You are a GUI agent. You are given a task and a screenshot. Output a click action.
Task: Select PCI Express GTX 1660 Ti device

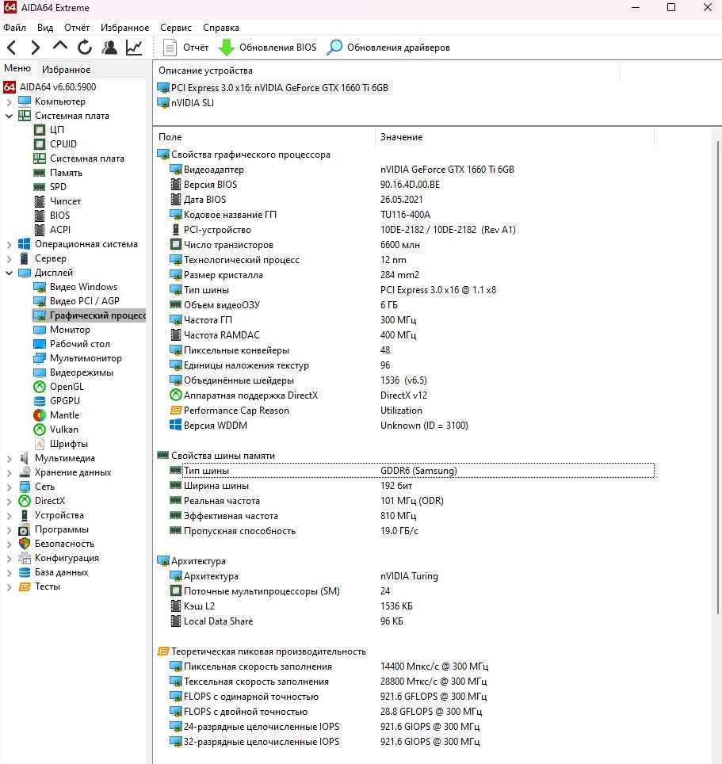[273, 88]
